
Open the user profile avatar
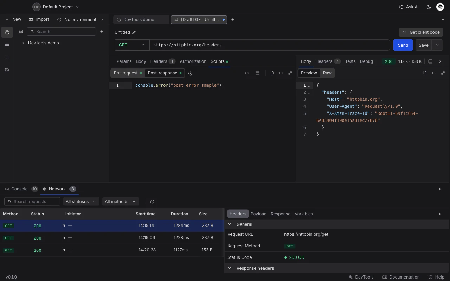point(440,7)
